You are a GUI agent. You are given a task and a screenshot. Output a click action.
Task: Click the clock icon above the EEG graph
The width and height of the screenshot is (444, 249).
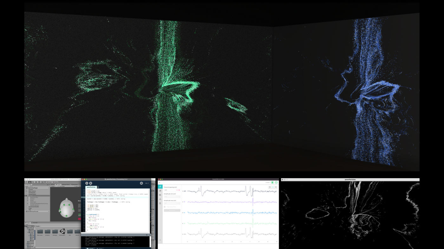pos(270,187)
